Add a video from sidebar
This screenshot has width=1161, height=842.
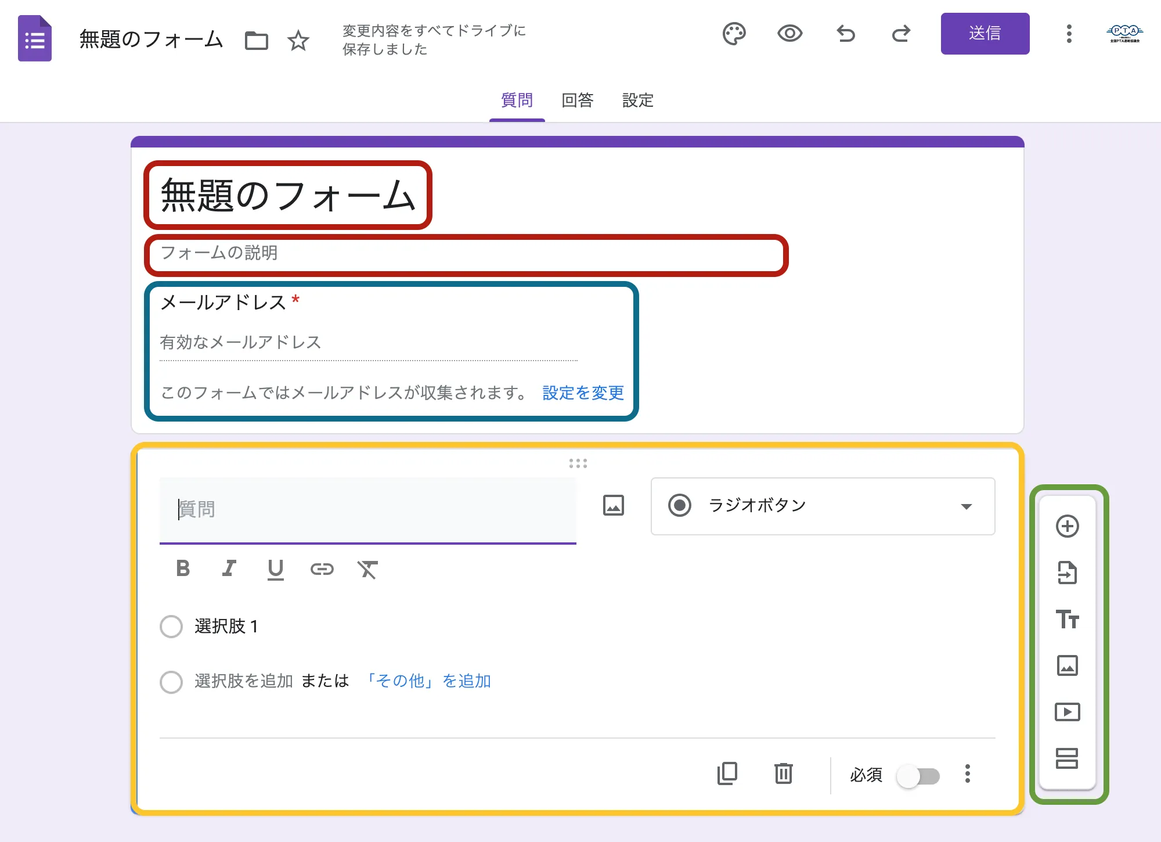(x=1067, y=712)
